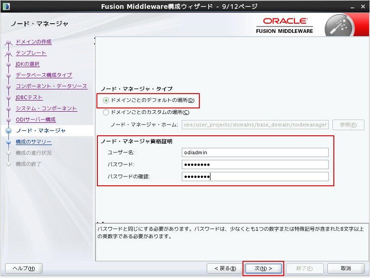Click the < 戻る(B) button

(225, 268)
